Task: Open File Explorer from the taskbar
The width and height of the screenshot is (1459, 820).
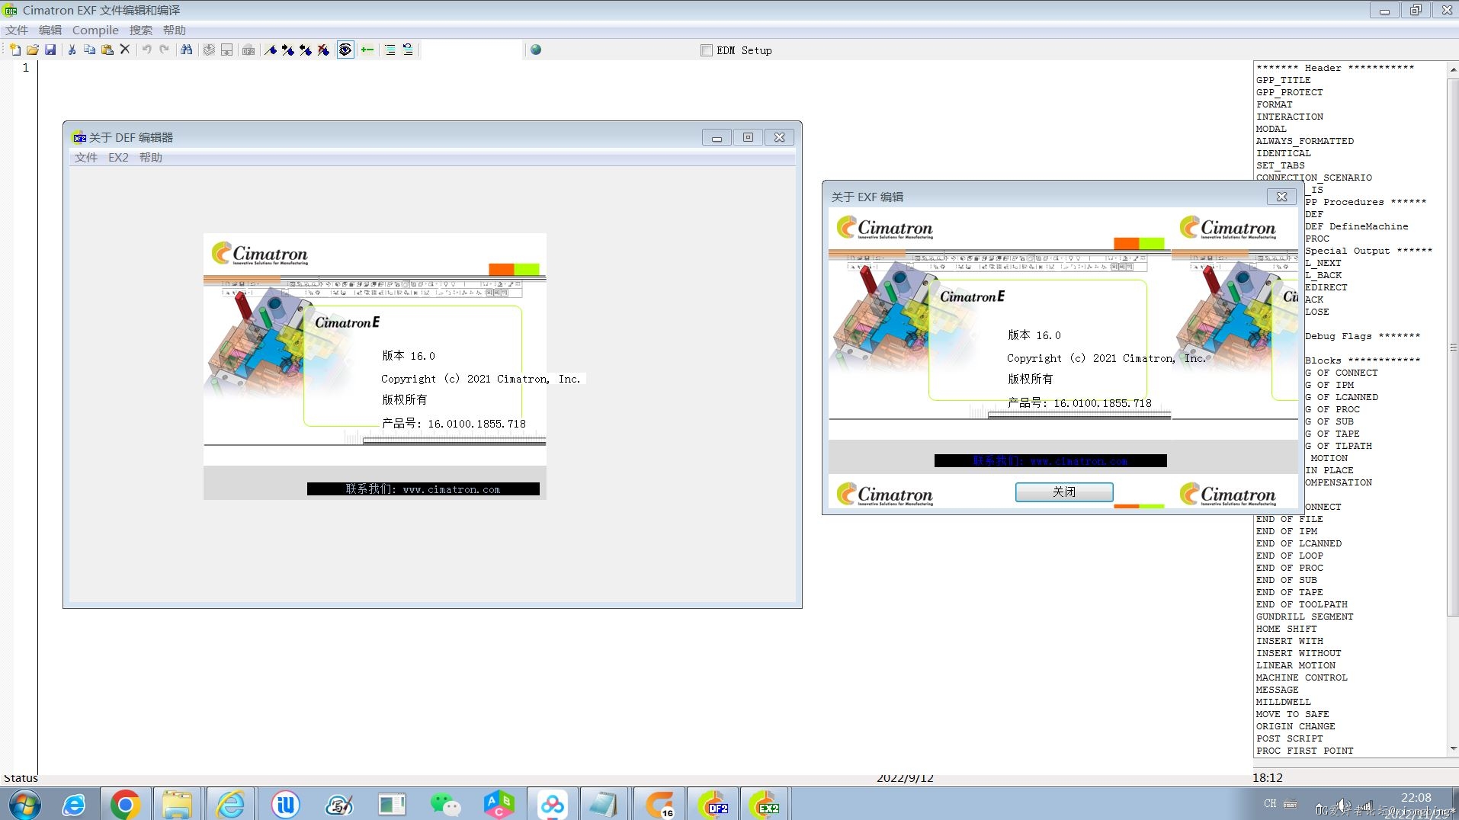Action: [x=177, y=805]
